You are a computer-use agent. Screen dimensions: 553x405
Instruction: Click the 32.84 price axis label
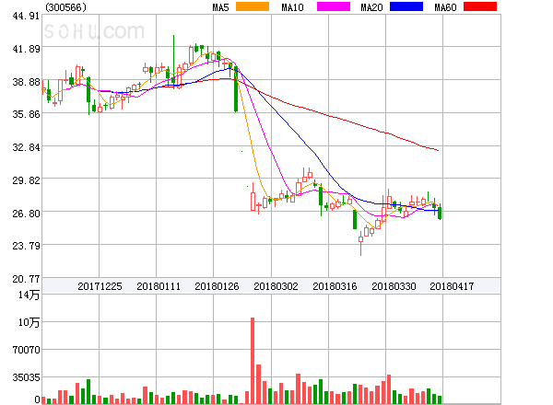click(26, 147)
